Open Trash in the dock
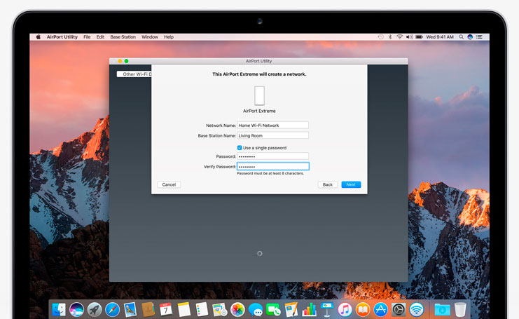The image size is (519, 319). [x=460, y=310]
